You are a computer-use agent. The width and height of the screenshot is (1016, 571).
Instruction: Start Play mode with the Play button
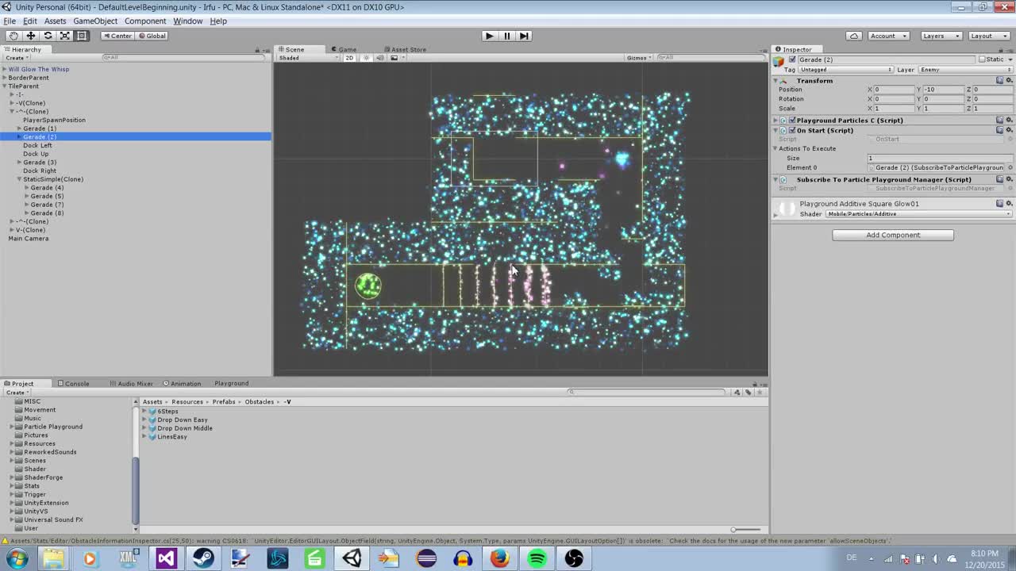489,36
